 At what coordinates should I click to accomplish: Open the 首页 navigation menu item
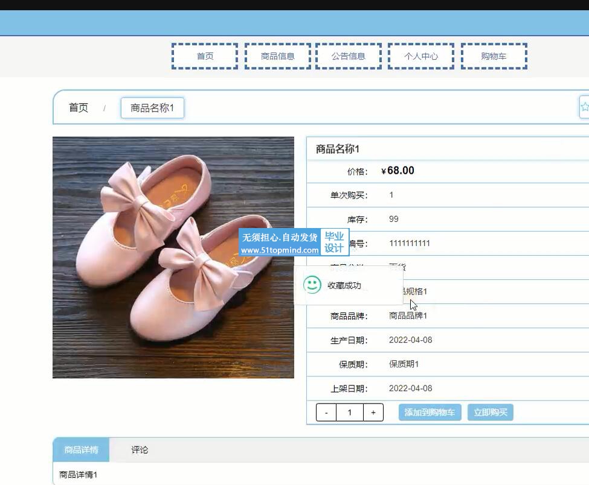click(x=205, y=56)
